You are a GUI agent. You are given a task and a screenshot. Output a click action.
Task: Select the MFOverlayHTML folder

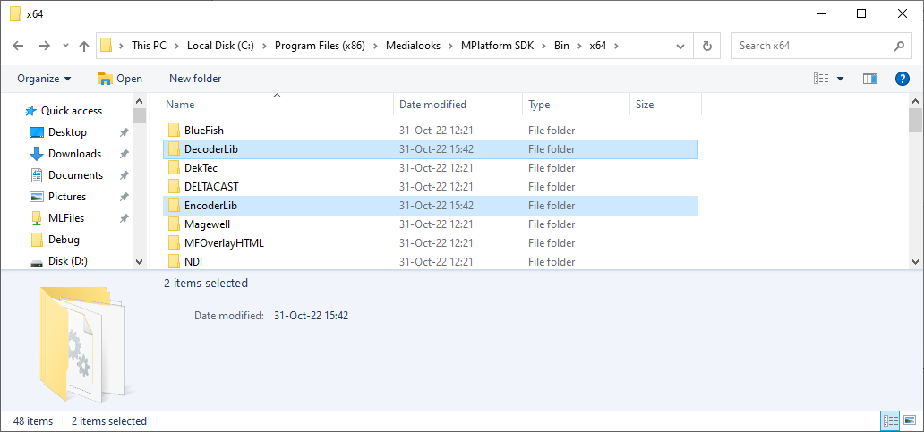430,243
